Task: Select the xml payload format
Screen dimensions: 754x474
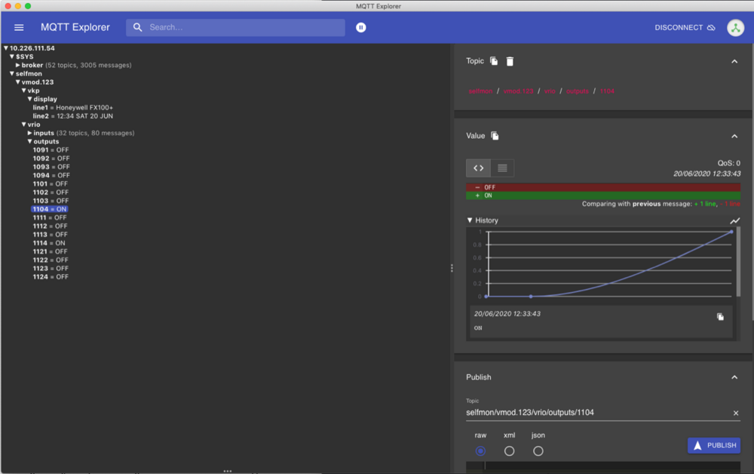Action: coord(509,451)
